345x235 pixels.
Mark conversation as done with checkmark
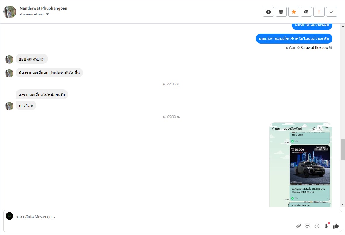tap(331, 12)
